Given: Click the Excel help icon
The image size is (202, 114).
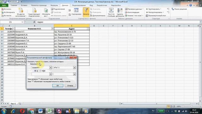Looking at the screenshot, I should coord(191,5).
